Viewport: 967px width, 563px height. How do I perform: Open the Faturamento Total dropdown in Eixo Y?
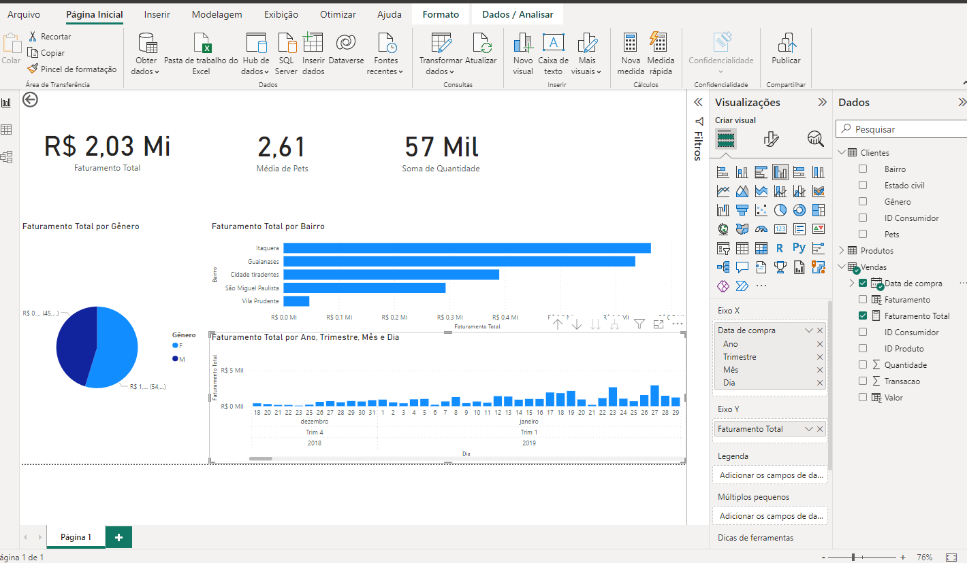tap(809, 429)
